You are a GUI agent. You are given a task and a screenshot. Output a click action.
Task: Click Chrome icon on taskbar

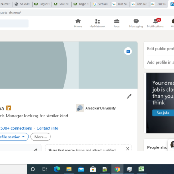point(117,169)
